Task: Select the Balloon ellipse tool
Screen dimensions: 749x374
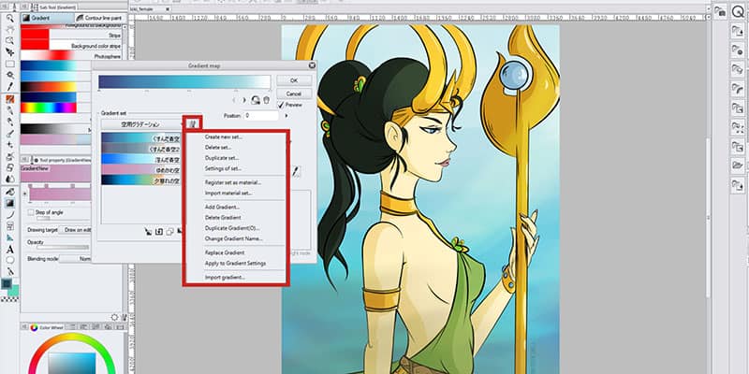Action: [x=10, y=261]
